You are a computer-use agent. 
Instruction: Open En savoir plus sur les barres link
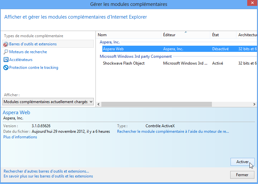[x=48, y=176]
